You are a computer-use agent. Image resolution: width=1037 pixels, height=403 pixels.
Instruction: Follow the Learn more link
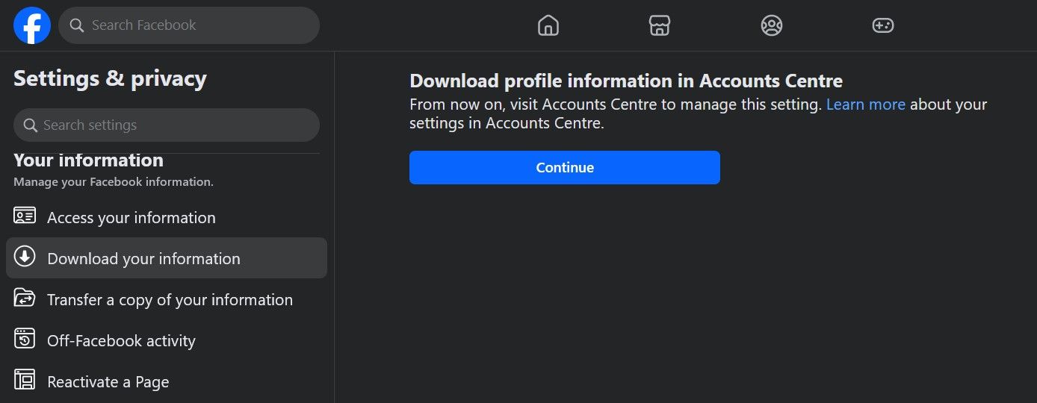pos(865,104)
